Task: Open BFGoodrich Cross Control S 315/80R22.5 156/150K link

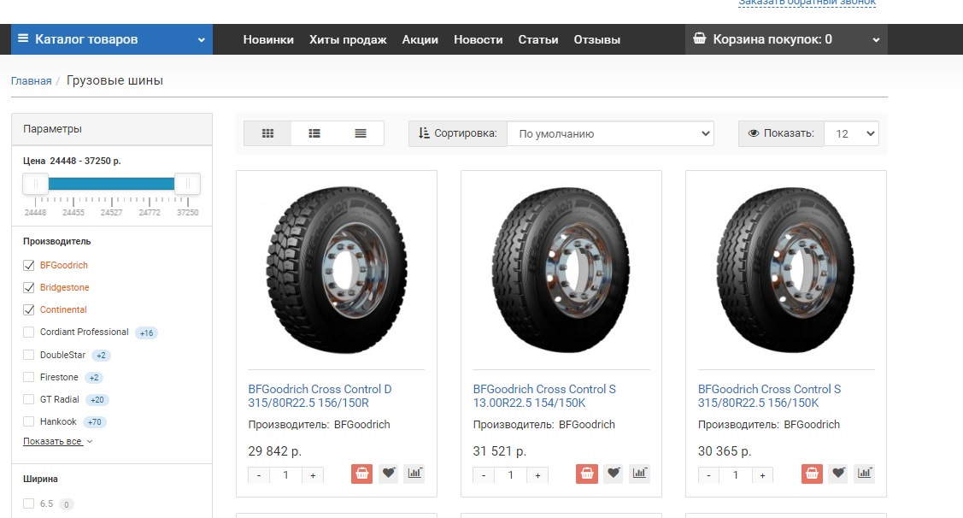Action: point(769,396)
